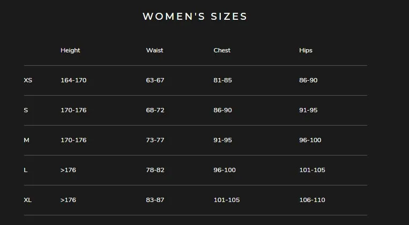Click the L size row label
Viewport: 409px width, 225px height.
click(26, 170)
